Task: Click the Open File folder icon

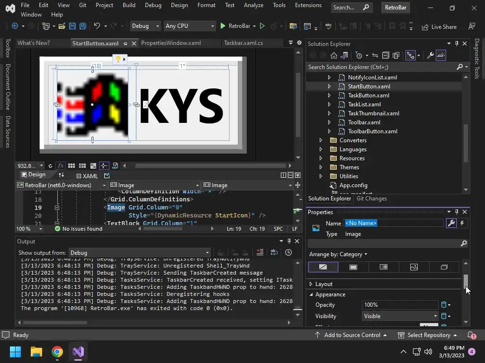Action: coord(62,26)
